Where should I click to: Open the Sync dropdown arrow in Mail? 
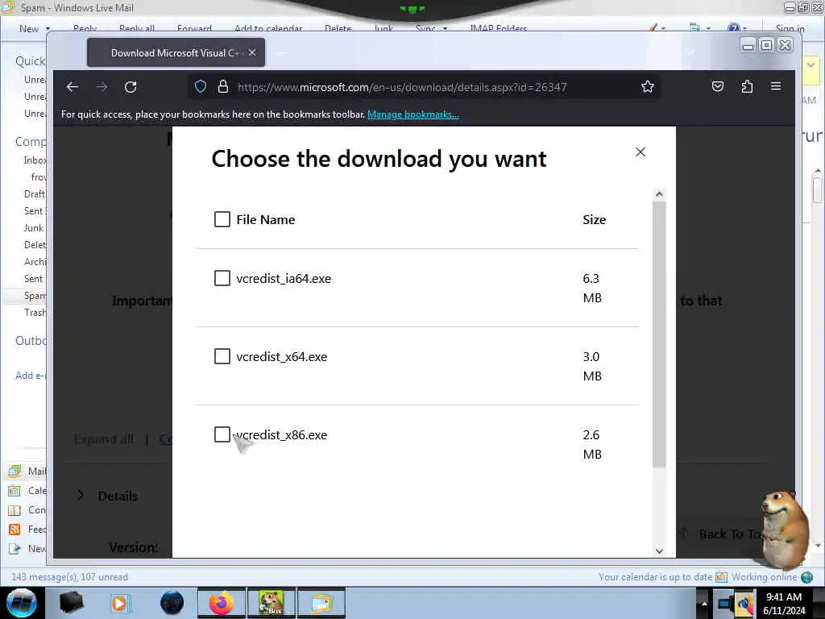445,28
